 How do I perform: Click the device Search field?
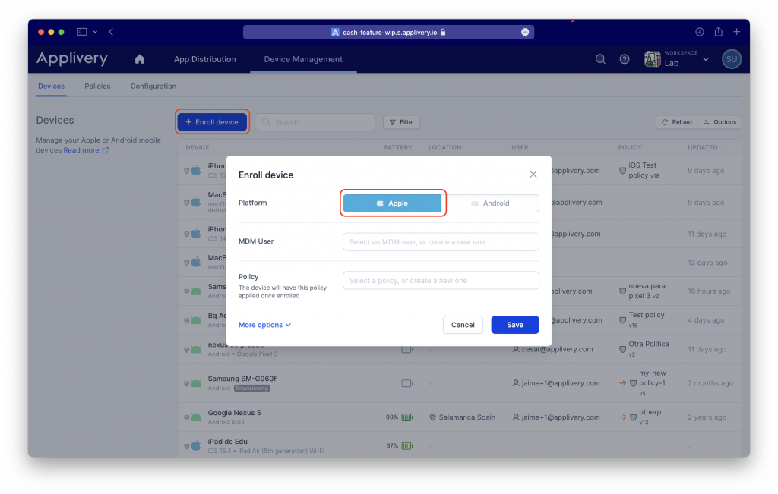tap(315, 122)
